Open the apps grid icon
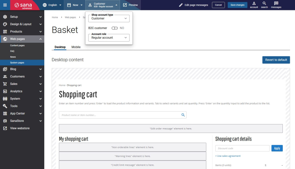The height and width of the screenshot is (169, 295). click(5, 5)
